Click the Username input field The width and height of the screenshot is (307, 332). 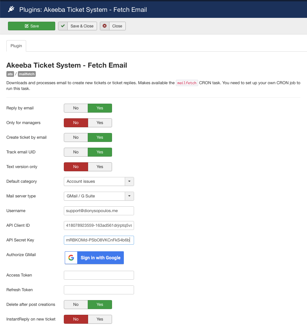click(x=99, y=211)
